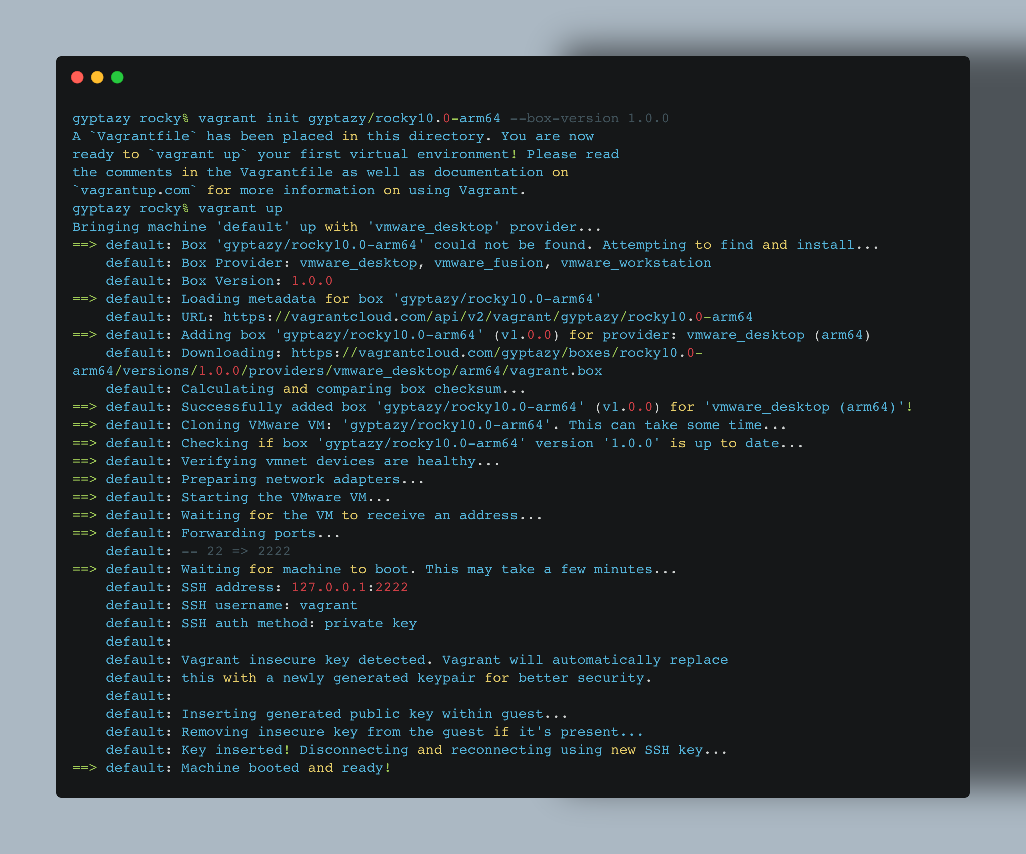Image resolution: width=1026 pixels, height=854 pixels.
Task: Click 'Vagrant insecure key detected' line
Action: point(417,660)
